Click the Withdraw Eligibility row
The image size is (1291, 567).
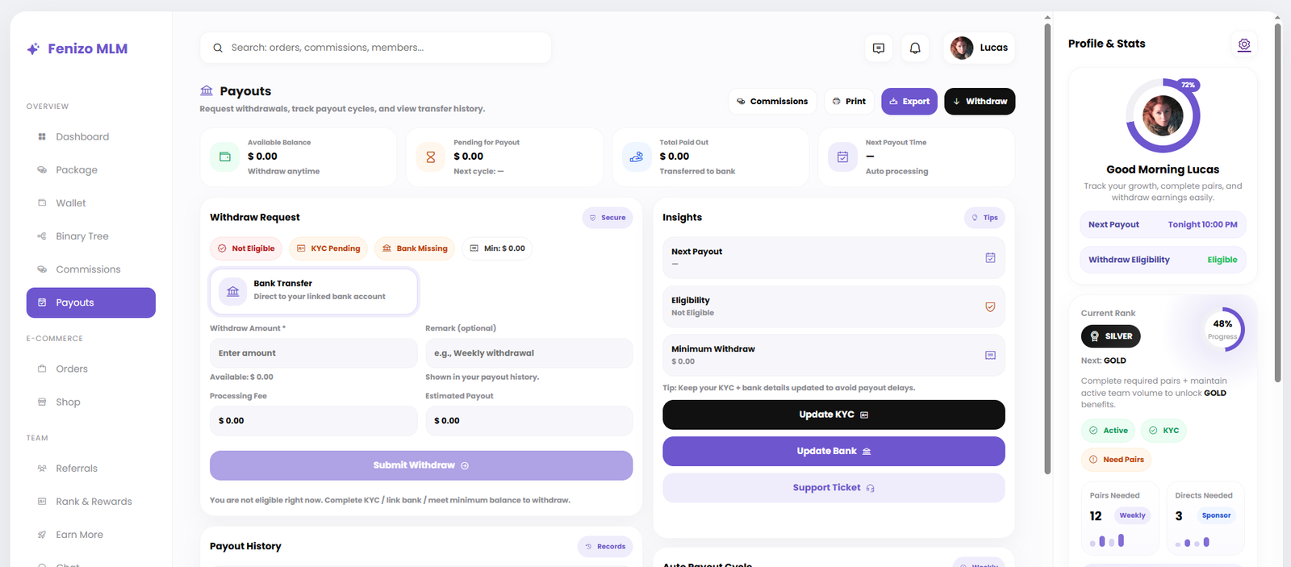tap(1163, 260)
